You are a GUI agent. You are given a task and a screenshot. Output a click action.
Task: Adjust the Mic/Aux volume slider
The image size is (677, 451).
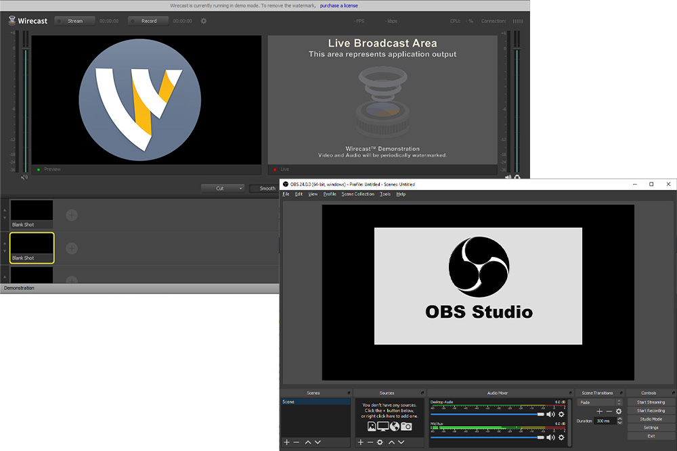pos(487,437)
